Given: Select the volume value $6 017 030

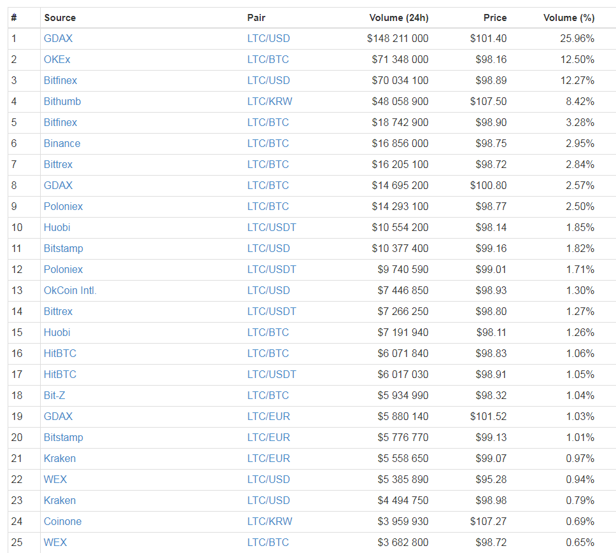Looking at the screenshot, I should 403,375.
